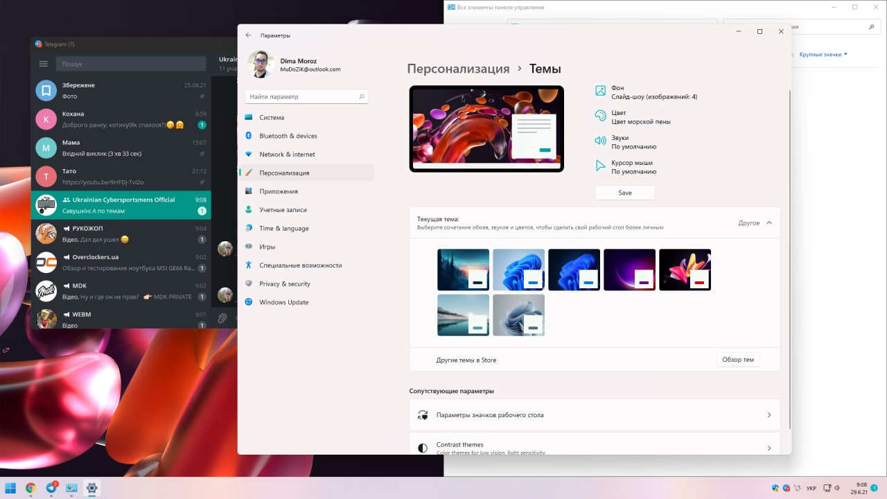
Task: Collapse the "Текущая тема" section chevron
Action: click(x=769, y=223)
